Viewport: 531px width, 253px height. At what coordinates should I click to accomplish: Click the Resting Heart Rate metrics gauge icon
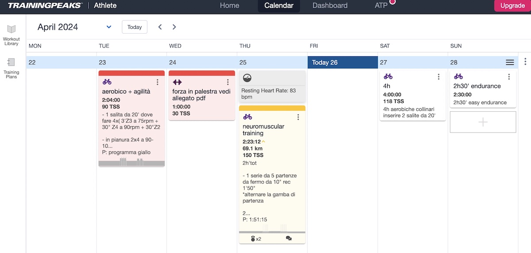[x=247, y=78]
